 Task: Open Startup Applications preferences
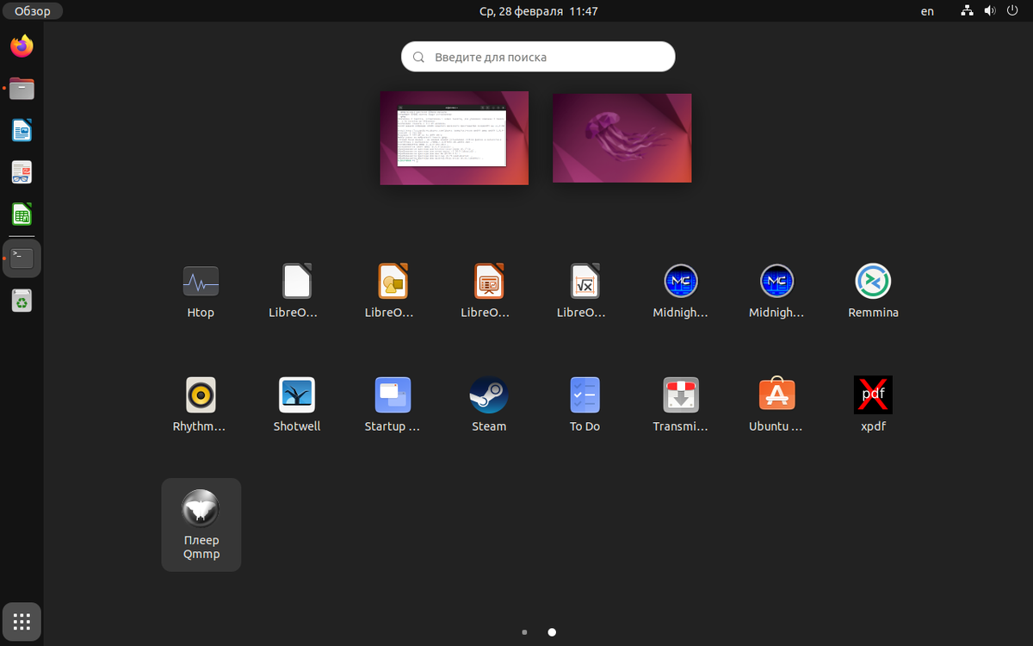[393, 406]
